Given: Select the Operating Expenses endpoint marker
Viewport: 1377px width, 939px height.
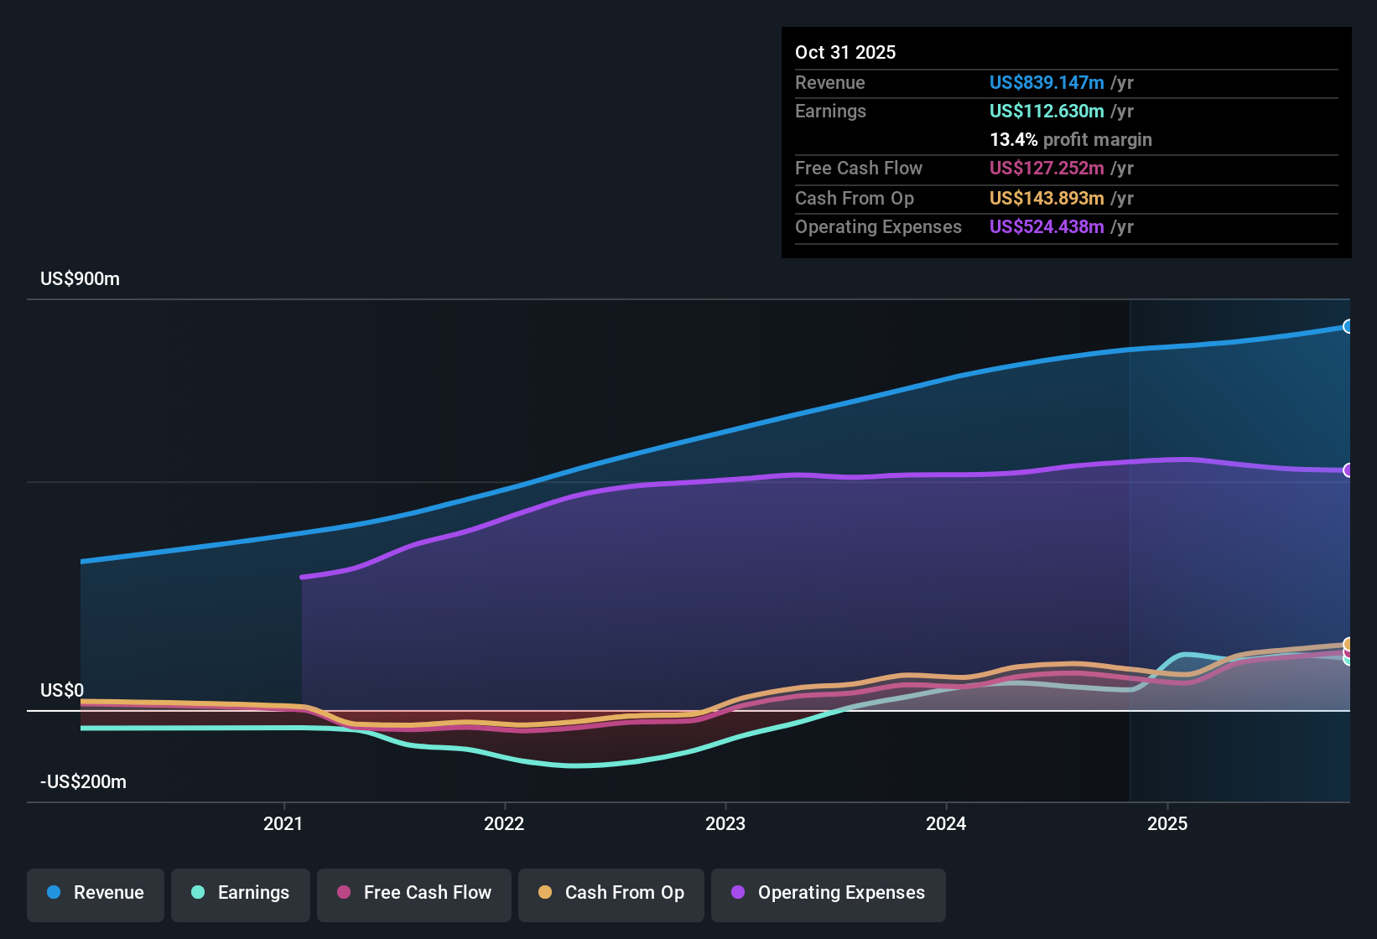Looking at the screenshot, I should [1348, 471].
